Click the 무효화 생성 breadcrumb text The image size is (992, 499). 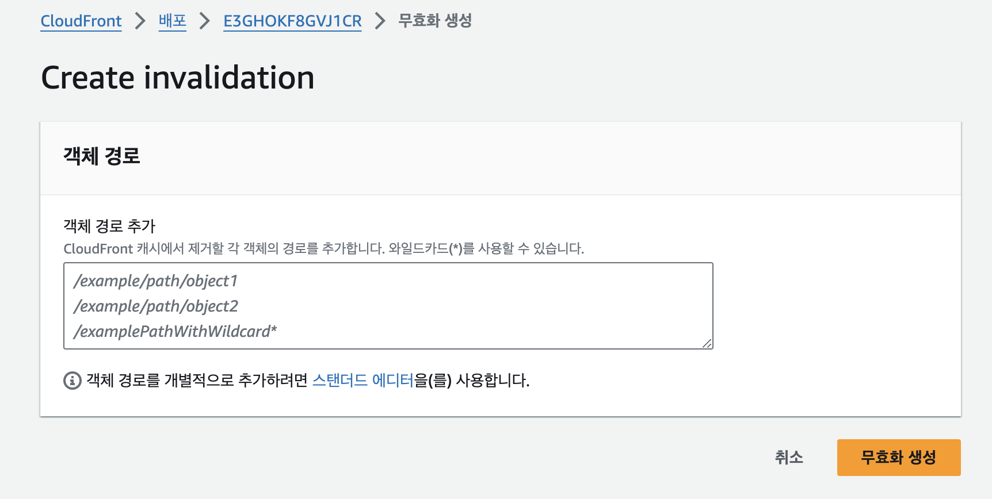tap(435, 21)
